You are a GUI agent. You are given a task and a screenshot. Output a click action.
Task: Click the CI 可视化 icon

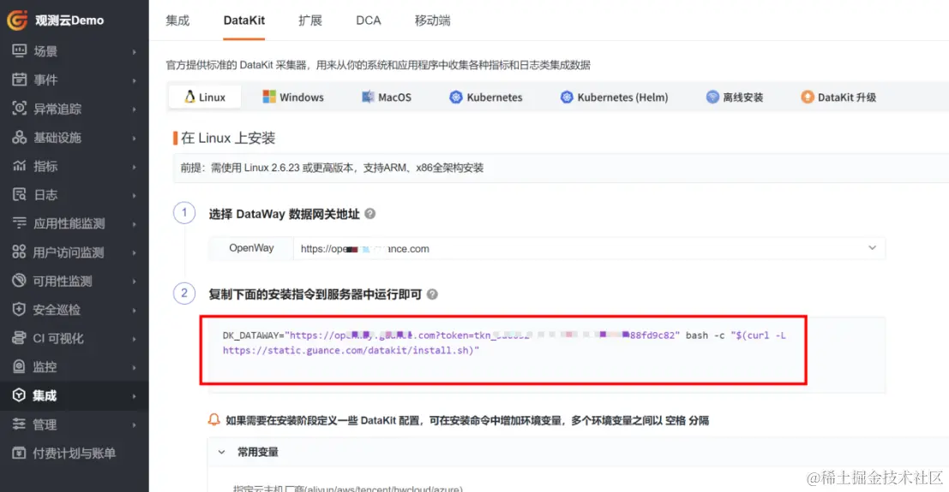tap(20, 338)
